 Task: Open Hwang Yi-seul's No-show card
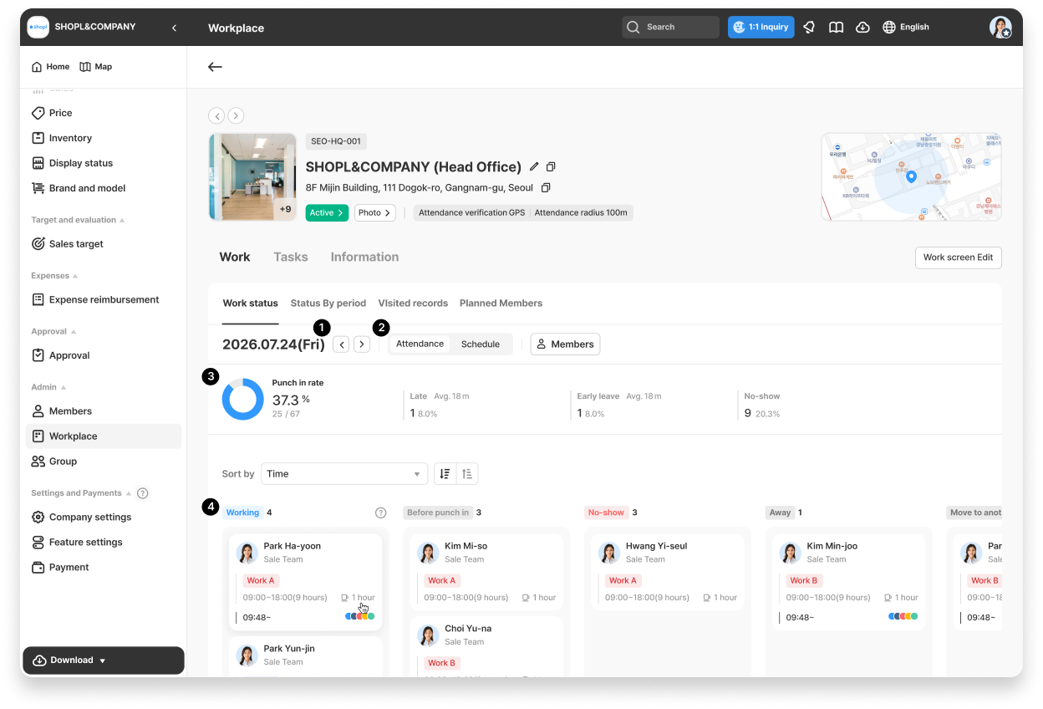tap(668, 573)
